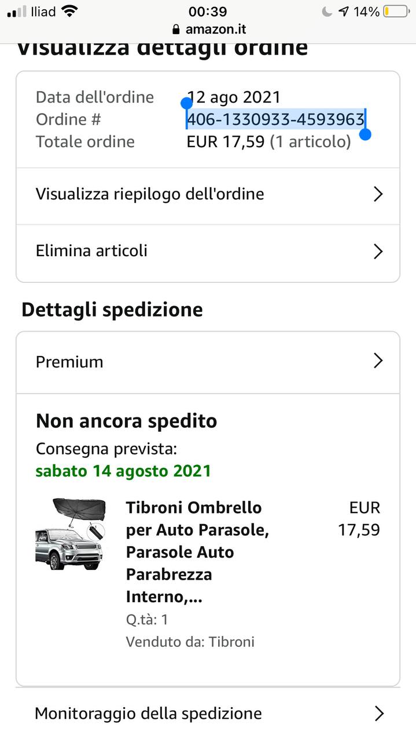This screenshot has height=742, width=416.
Task: Tap the highlighted order number 406-1330933-4593963
Action: [275, 119]
